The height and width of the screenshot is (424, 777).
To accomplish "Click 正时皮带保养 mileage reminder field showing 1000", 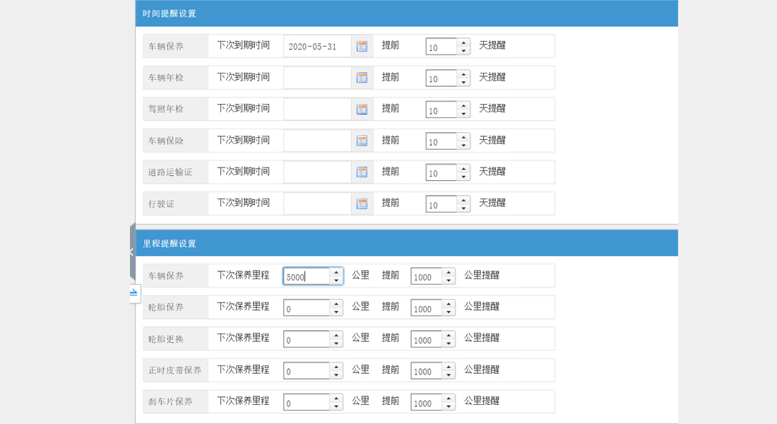I will point(426,370).
